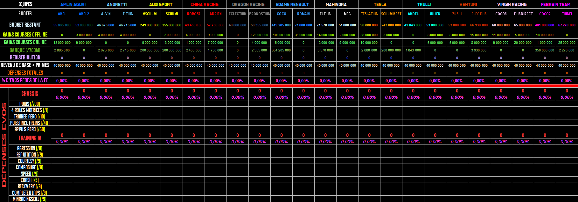This screenshot has width=578, height=202.
Task: Select the AGRESSION (/9) row label
Action: [x=30, y=148]
